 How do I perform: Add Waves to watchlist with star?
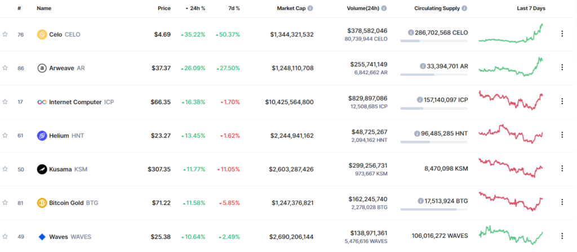point(5,236)
